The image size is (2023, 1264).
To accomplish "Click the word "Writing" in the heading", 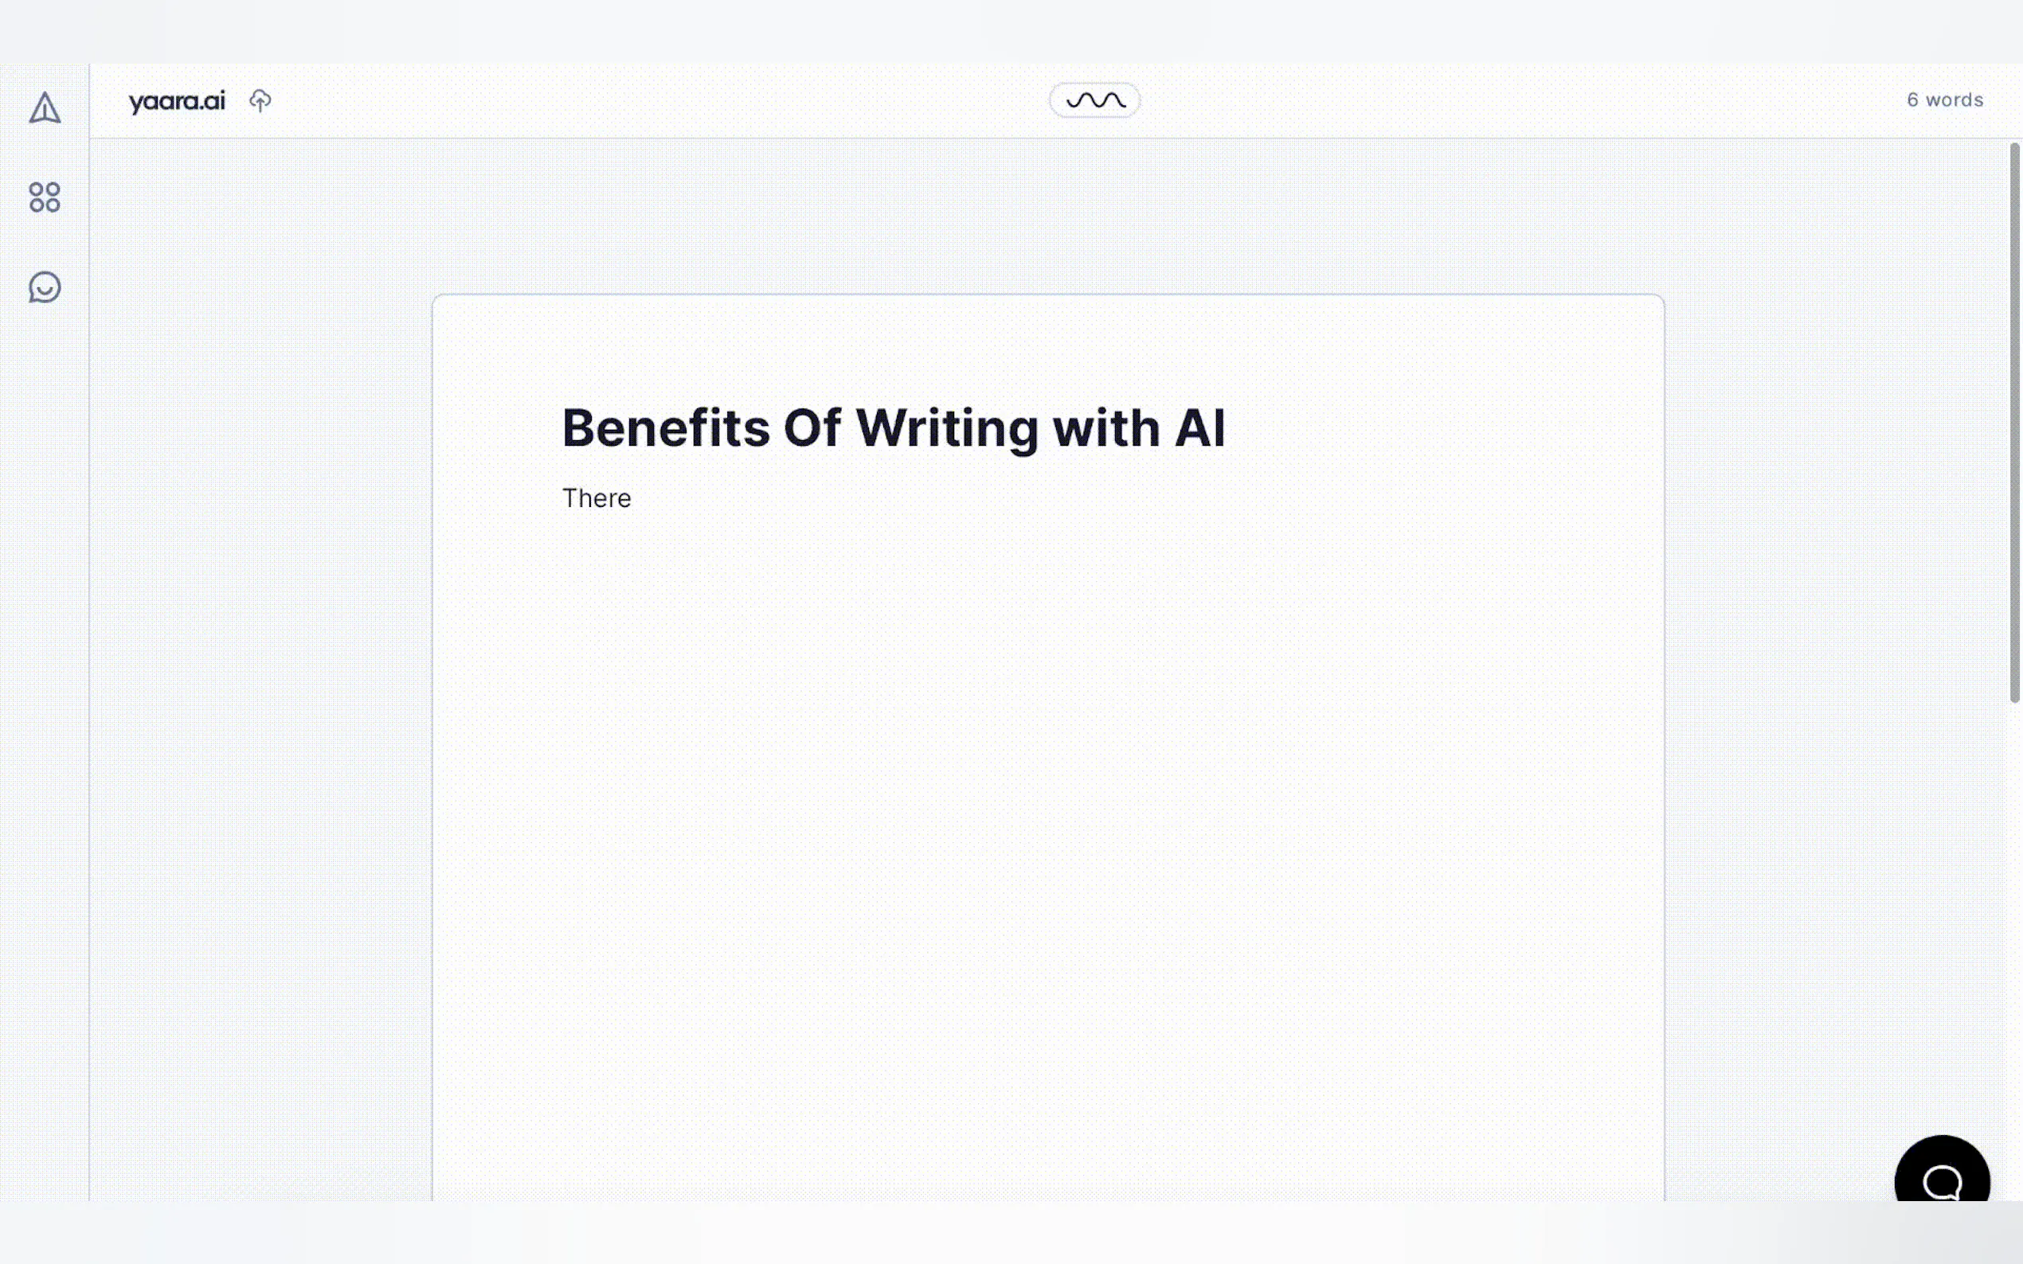I will 947,428.
